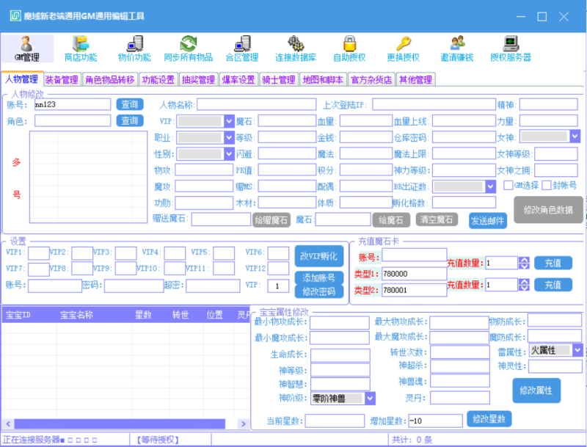Open the 神阶级 dropdown showing 零阶神兽
This screenshot has height=447, width=587.
pos(371,399)
